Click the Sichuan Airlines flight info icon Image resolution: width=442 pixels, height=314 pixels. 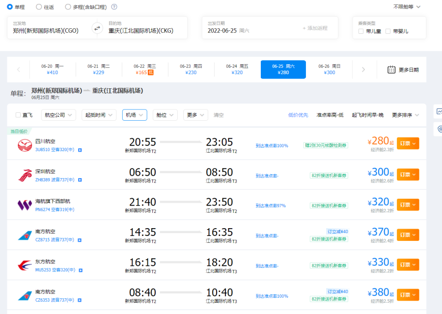pyautogui.click(x=80, y=150)
